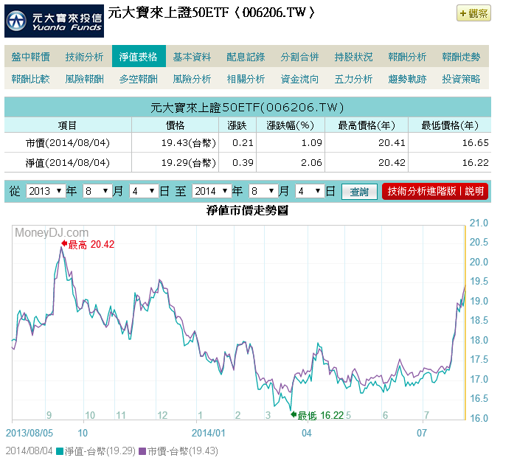Go to 報酬比較 page

point(31,79)
